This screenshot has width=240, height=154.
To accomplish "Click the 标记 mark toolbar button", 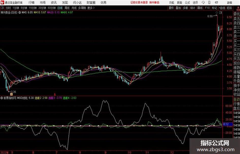I will [214, 8].
